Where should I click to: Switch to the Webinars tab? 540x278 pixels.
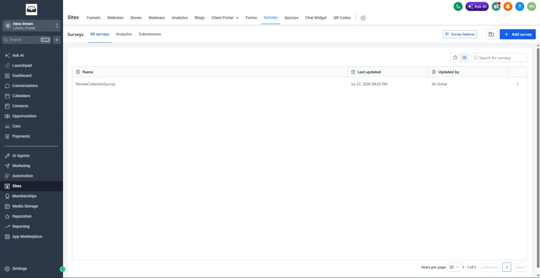tap(157, 18)
